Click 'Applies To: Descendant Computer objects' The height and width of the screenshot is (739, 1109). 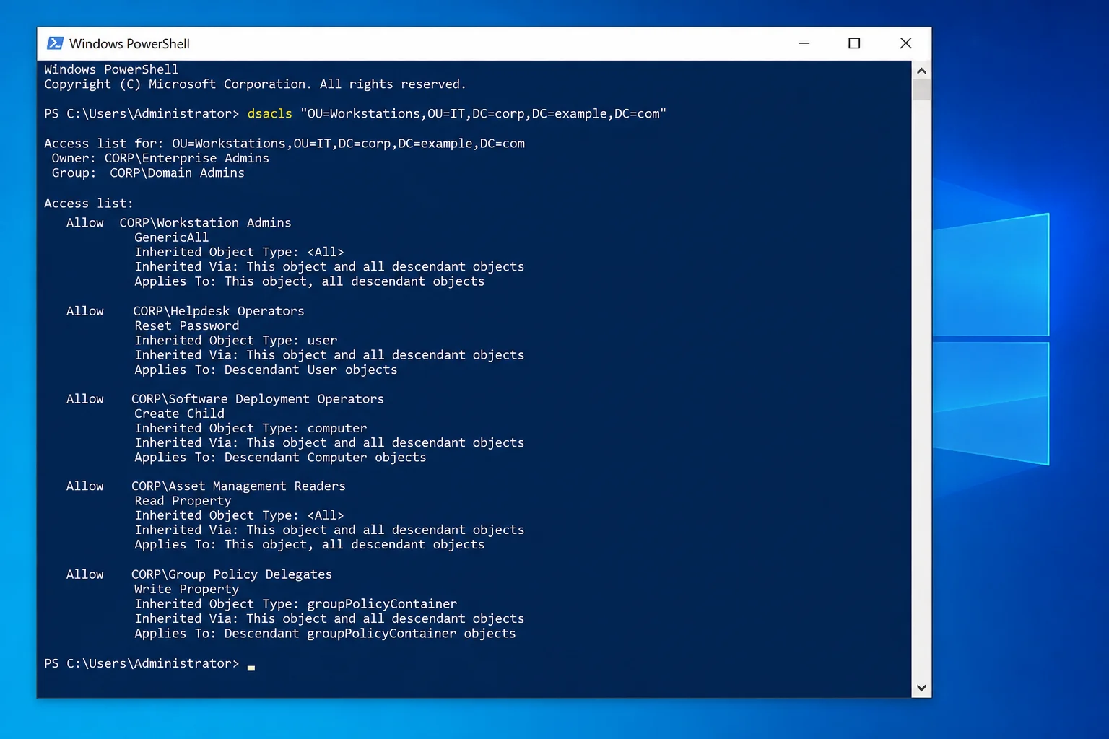(x=280, y=458)
